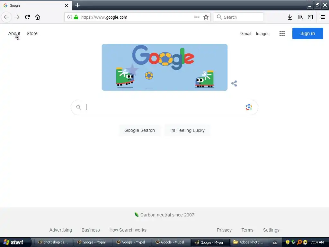Focus the browser toolbar Search box
This screenshot has height=247, width=329.
tap(239, 17)
